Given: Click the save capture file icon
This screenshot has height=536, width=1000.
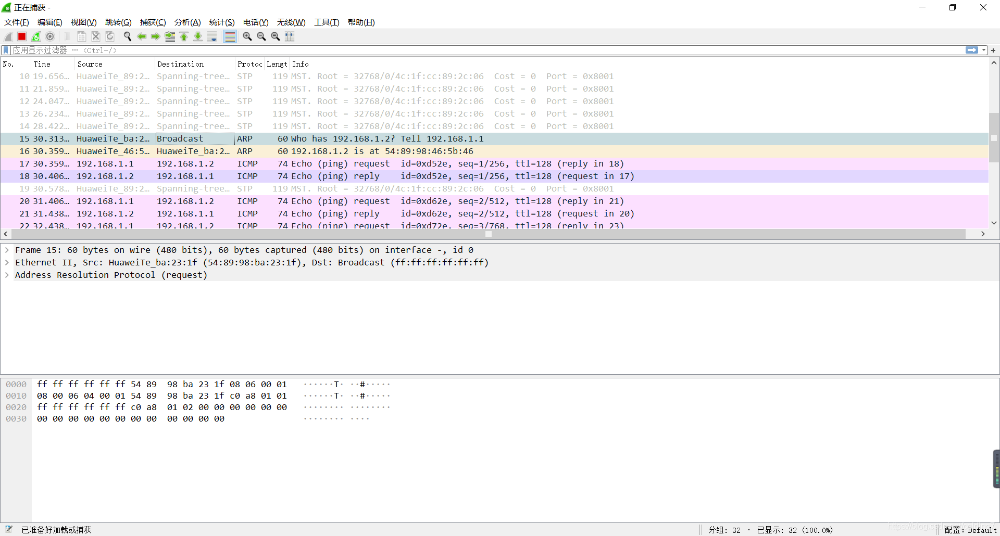Looking at the screenshot, I should 82,36.
